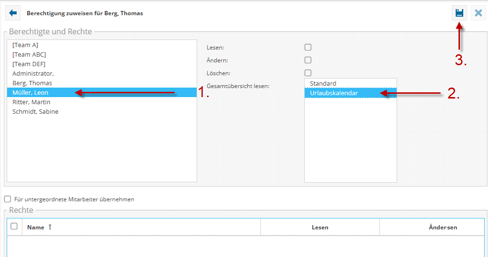Select [Team A] in the list
This screenshot has width=488, height=257.
click(x=25, y=45)
